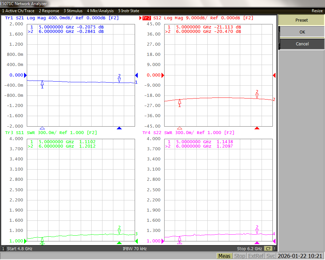Screen dimensions: 325x260
Task: Click S22 marker 2 SWR readout 1.2097
Action: tap(225, 146)
